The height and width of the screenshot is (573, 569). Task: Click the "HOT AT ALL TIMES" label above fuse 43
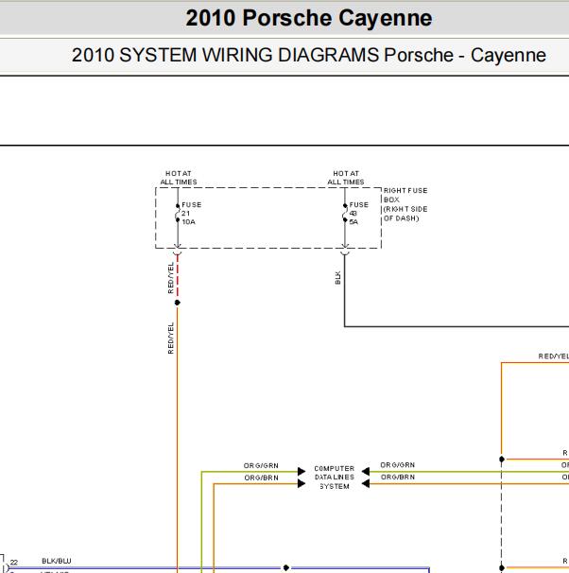tap(346, 178)
